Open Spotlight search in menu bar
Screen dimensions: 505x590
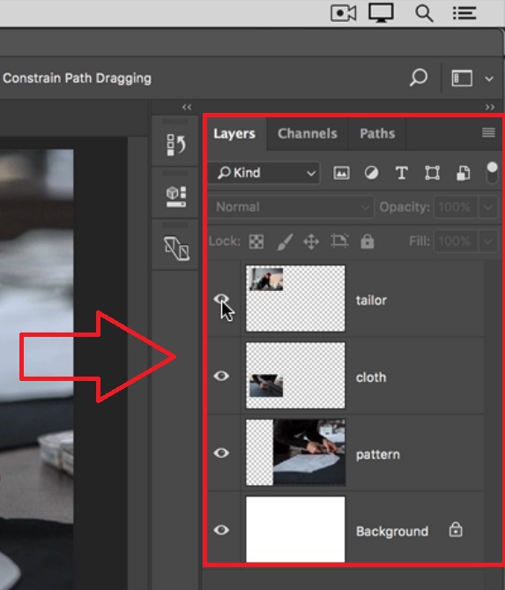tap(424, 13)
